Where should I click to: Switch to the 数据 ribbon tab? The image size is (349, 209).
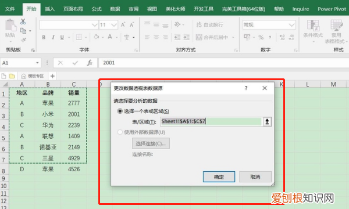115,9
